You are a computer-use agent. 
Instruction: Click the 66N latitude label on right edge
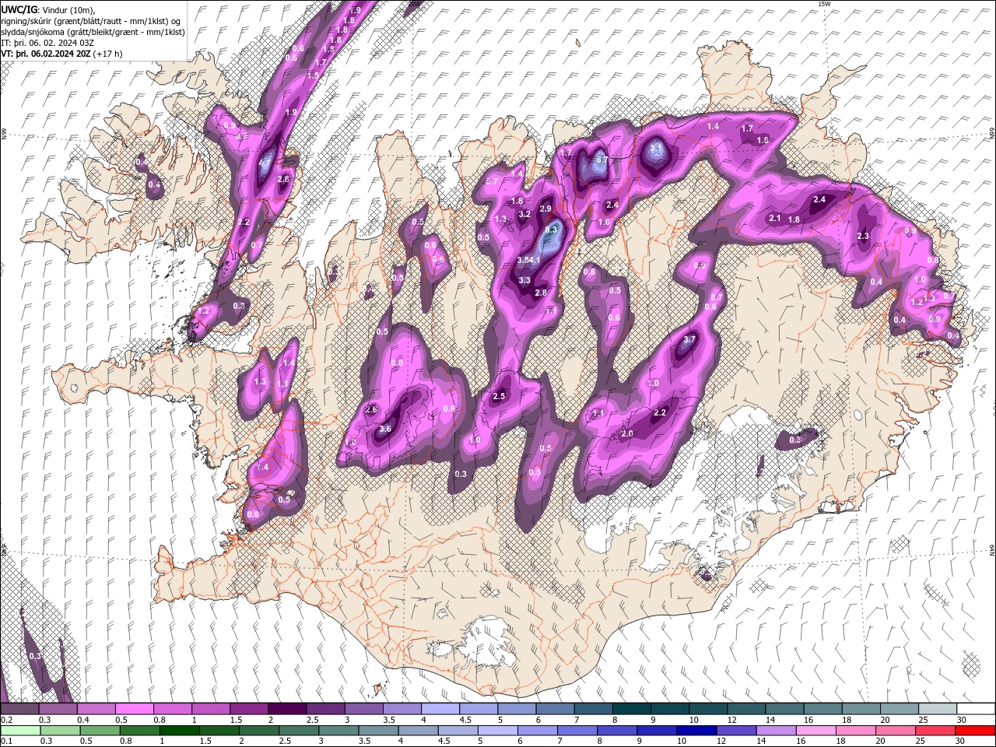point(992,135)
